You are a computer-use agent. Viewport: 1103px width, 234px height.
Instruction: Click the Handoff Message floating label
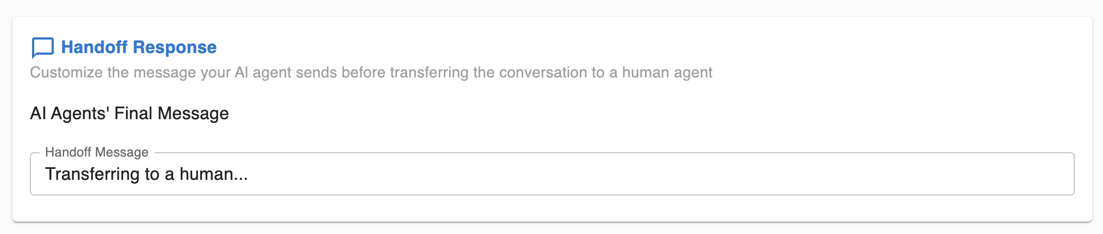tap(97, 152)
